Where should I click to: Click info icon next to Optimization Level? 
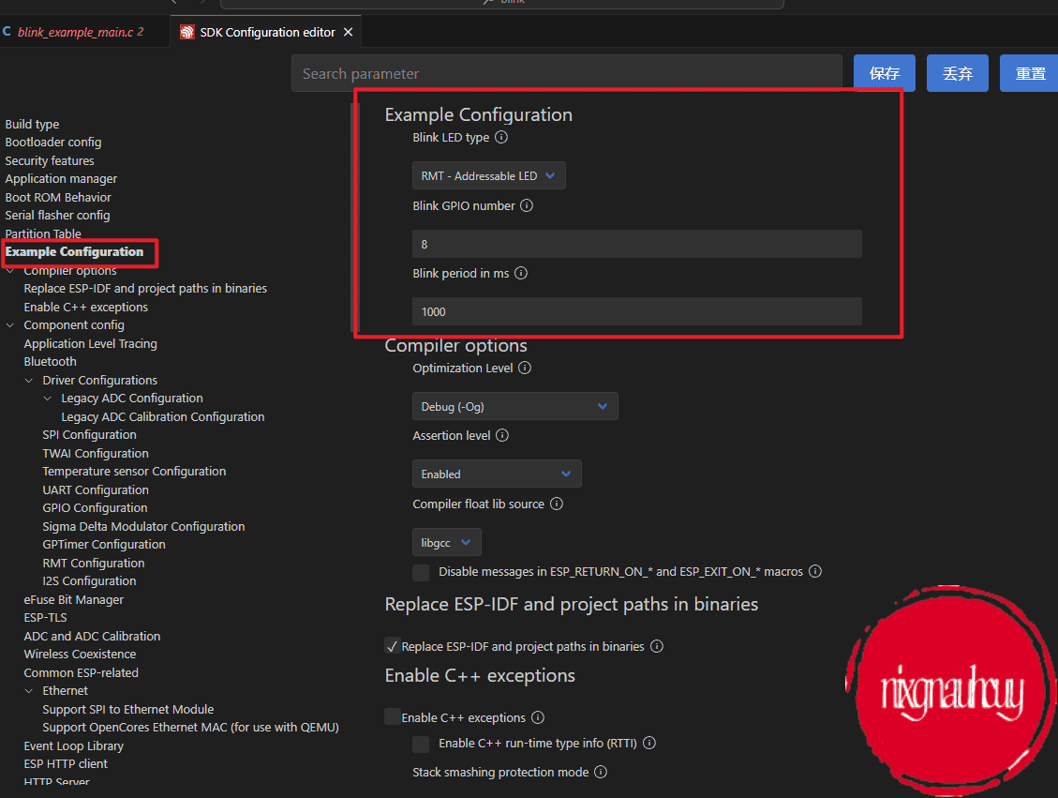tap(525, 369)
